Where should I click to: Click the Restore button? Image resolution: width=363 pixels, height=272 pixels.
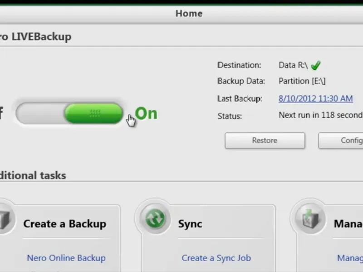click(265, 141)
